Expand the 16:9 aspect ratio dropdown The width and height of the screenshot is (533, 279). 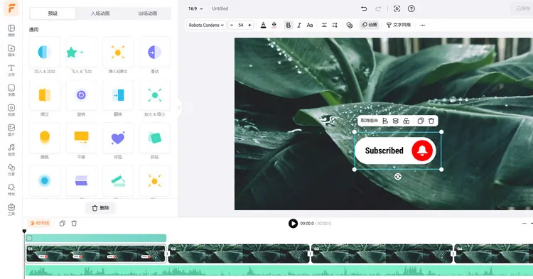tap(196, 9)
